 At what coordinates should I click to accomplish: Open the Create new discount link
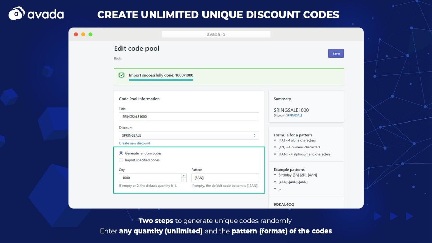click(134, 143)
